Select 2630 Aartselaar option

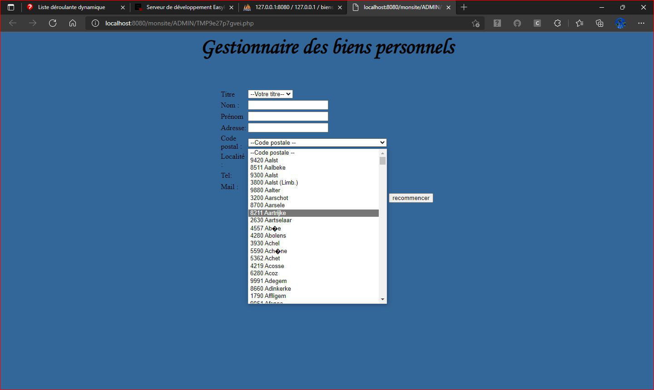313,220
